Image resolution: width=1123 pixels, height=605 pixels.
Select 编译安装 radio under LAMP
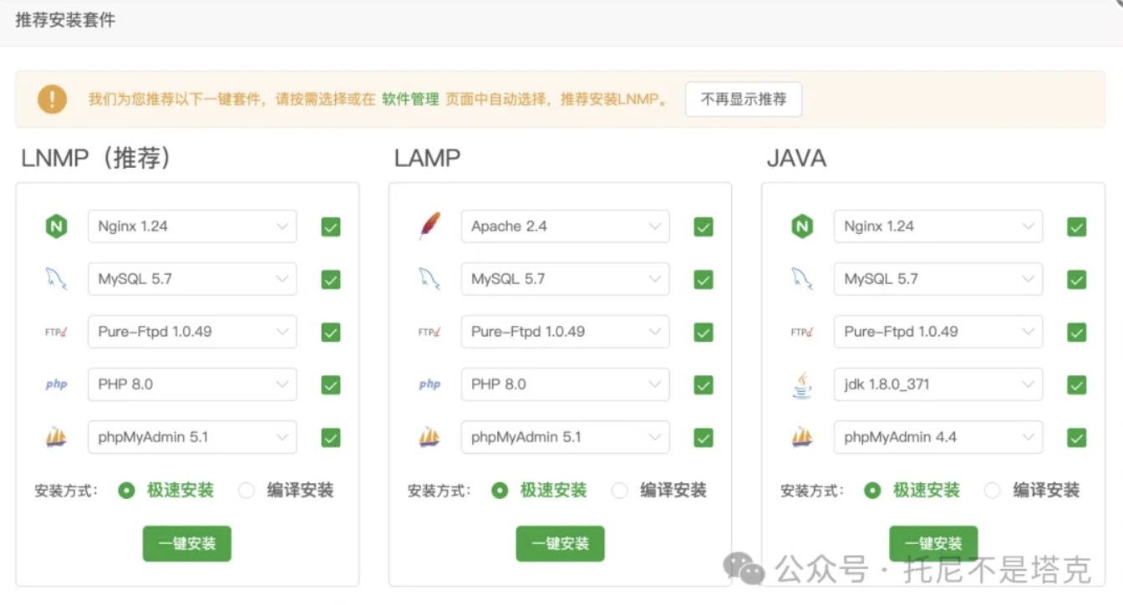tap(619, 491)
